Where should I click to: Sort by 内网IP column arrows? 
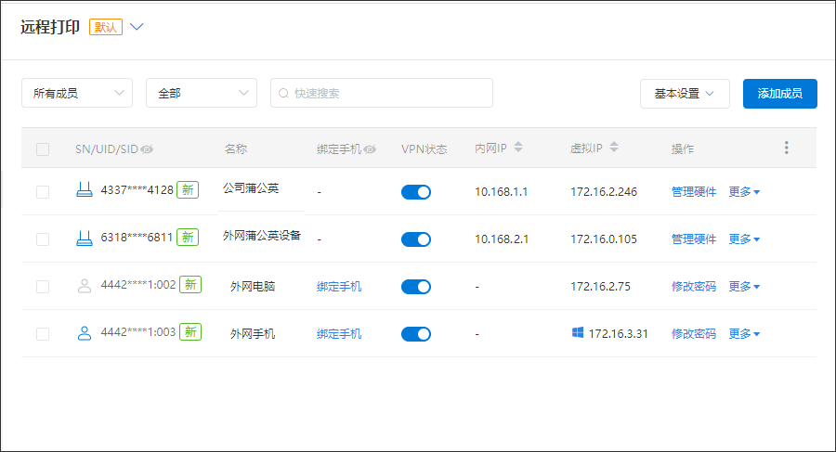click(518, 148)
